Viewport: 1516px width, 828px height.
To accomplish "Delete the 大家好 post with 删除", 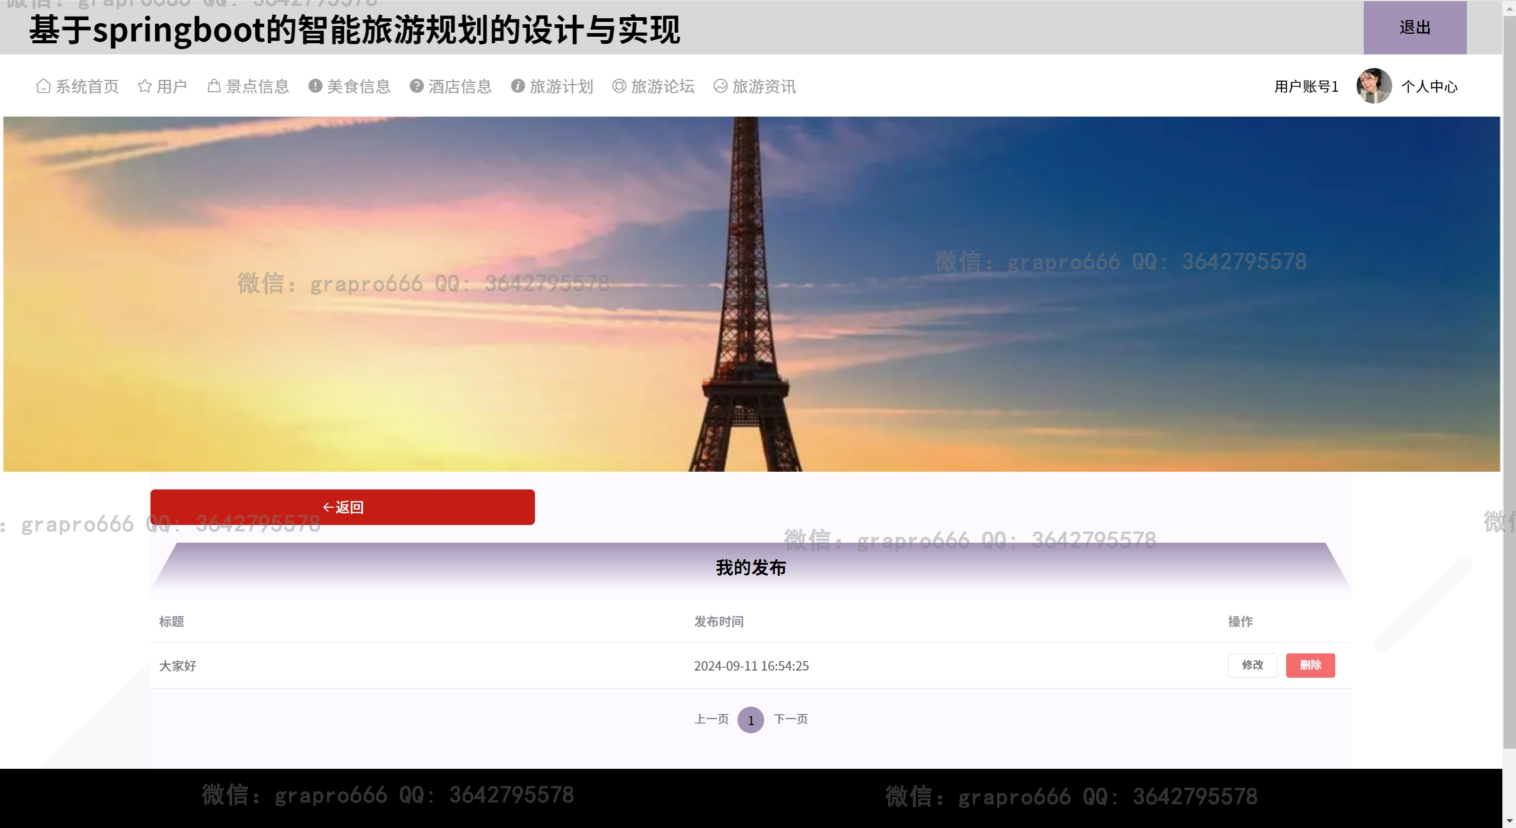I will click(1310, 665).
